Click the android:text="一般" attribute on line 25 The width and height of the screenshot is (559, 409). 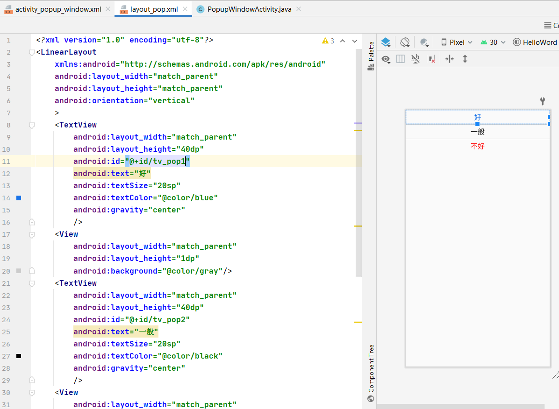(115, 331)
